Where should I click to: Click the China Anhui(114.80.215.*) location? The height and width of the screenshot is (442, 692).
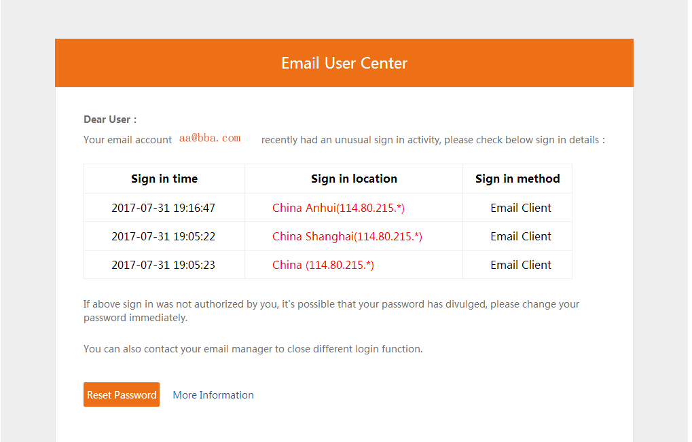[x=338, y=208]
